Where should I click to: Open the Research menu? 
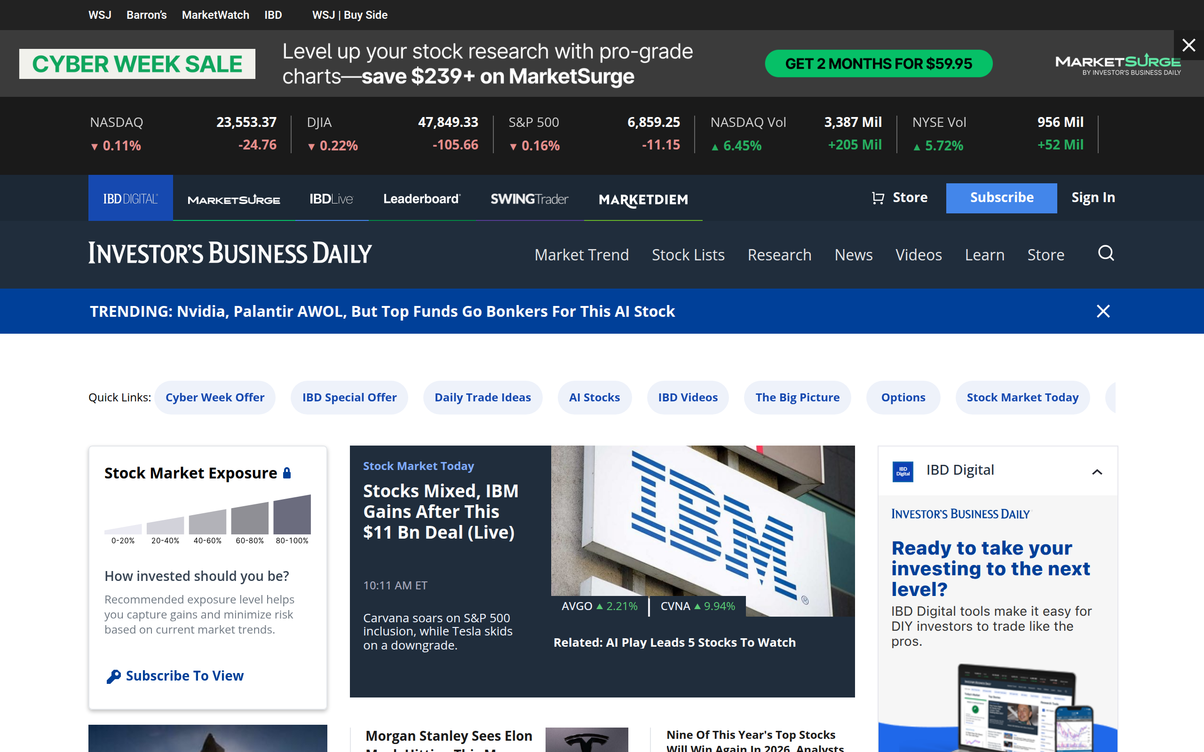tap(779, 254)
